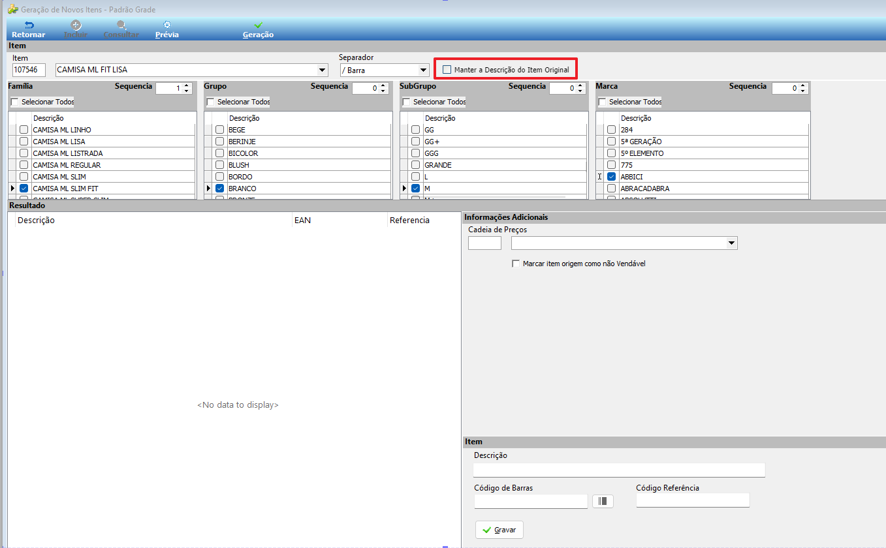Enable Manter a Descrição do Item Original
This screenshot has width=886, height=548.
pyautogui.click(x=447, y=70)
